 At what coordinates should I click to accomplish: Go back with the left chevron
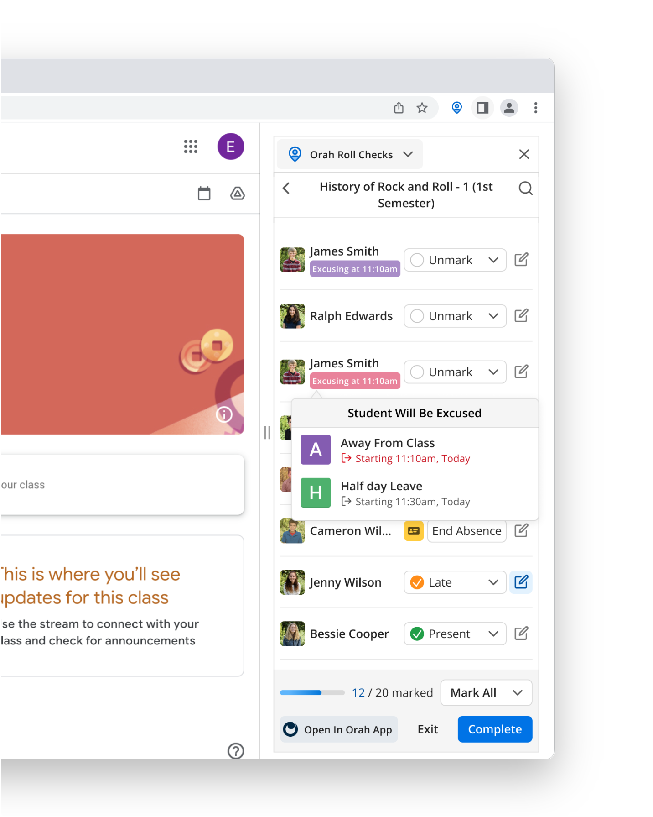(x=286, y=188)
